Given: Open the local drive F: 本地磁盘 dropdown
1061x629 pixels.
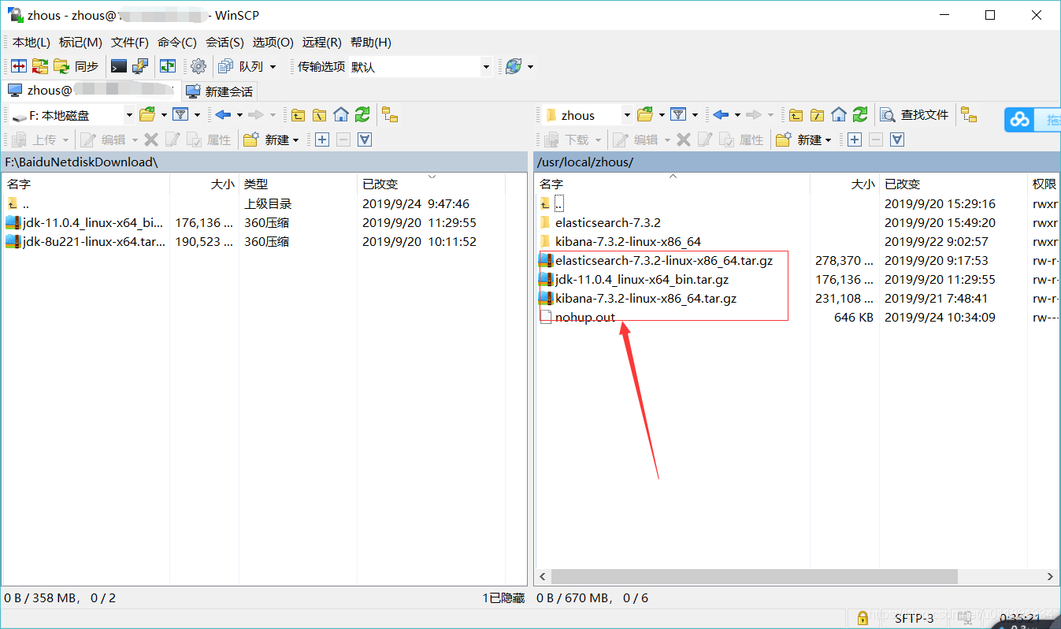Looking at the screenshot, I should (x=72, y=115).
